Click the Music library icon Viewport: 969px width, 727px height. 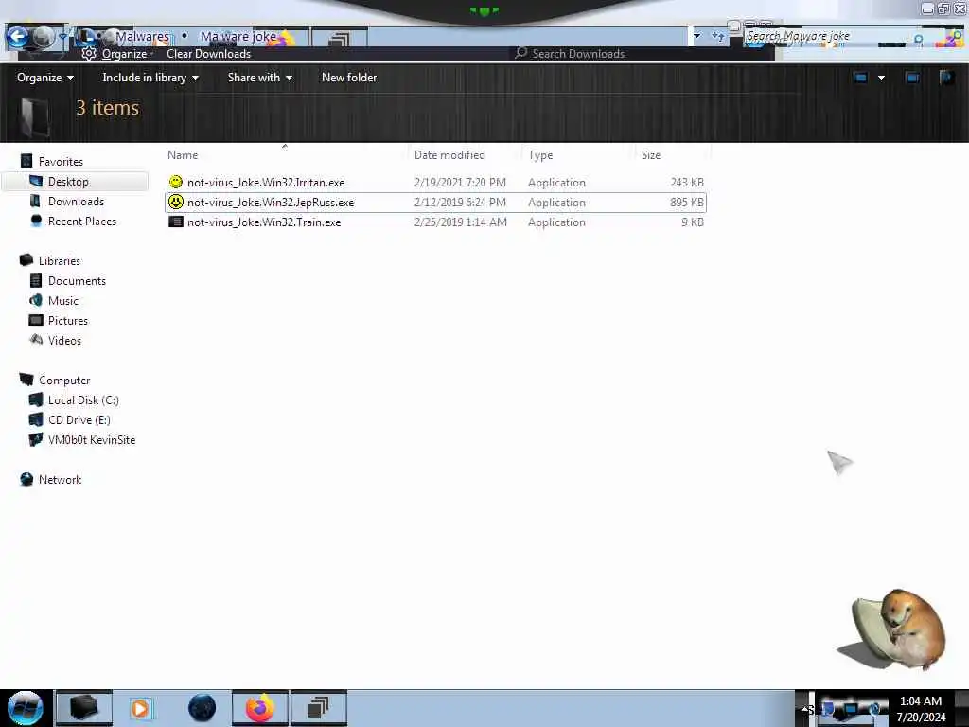(36, 300)
